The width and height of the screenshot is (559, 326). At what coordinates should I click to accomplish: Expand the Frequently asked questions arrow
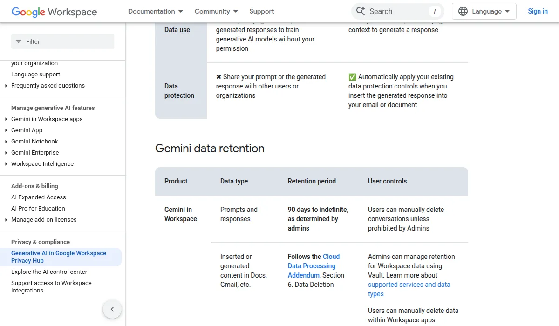[6, 86]
